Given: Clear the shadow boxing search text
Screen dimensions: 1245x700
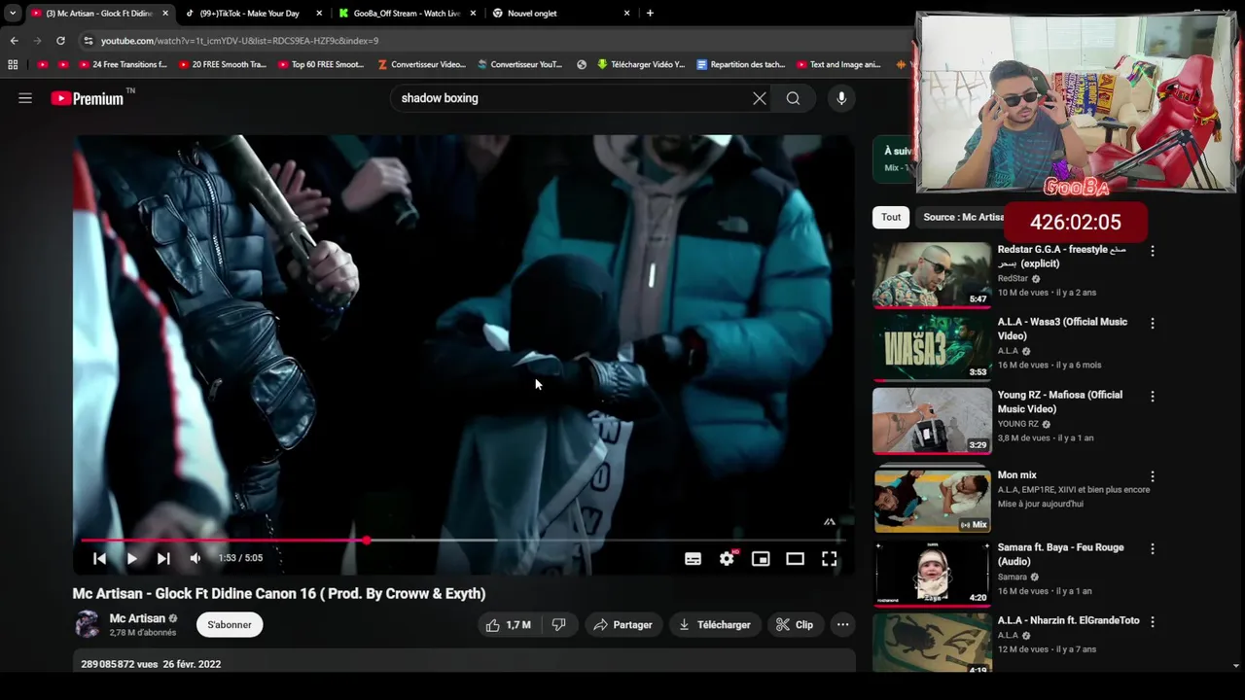Looking at the screenshot, I should point(760,98).
